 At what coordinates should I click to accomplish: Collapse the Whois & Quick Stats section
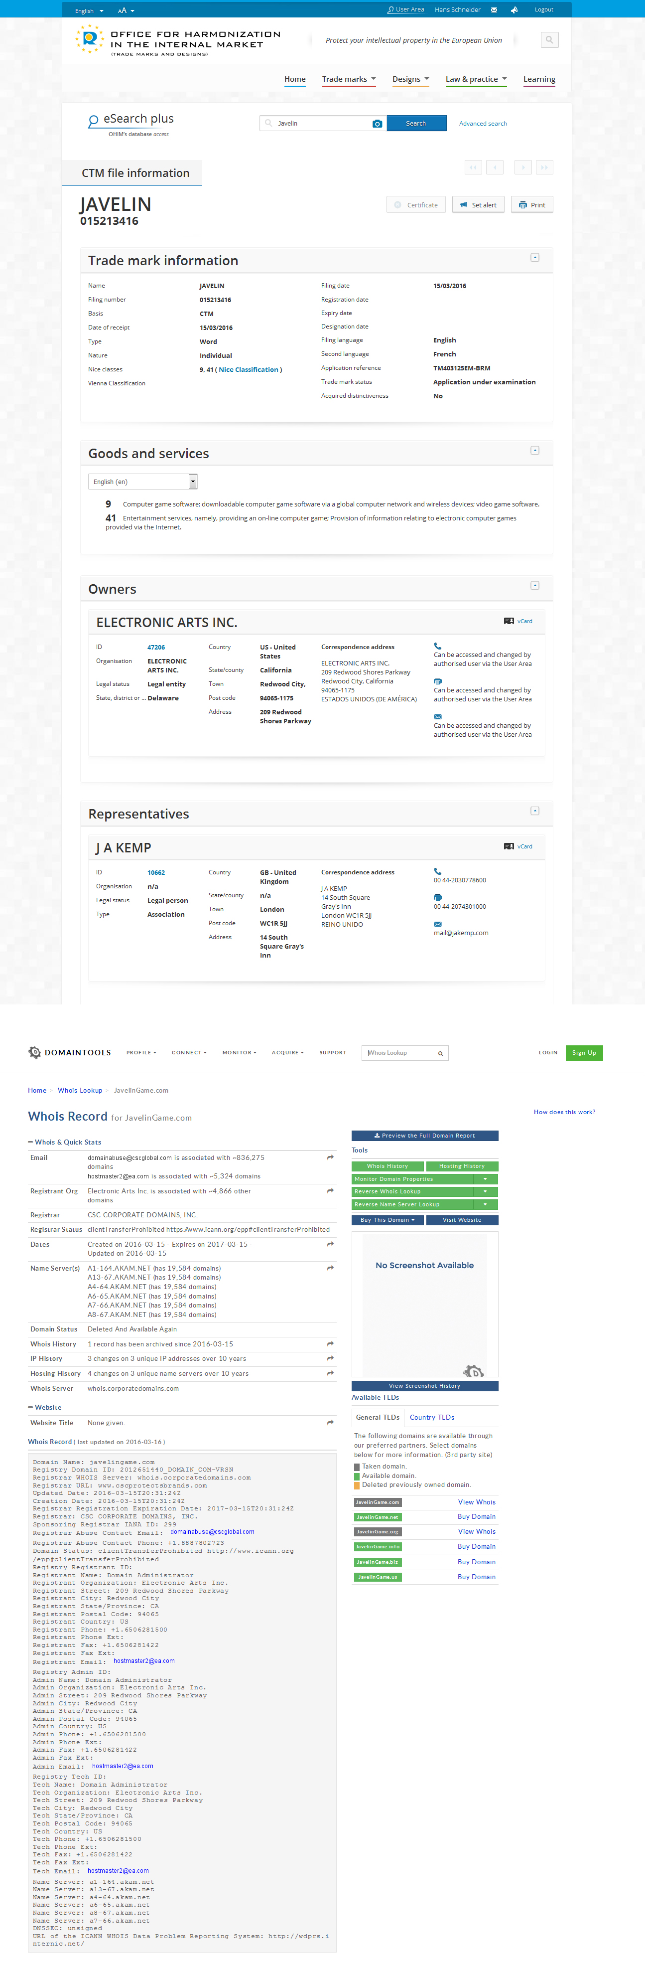click(30, 1142)
